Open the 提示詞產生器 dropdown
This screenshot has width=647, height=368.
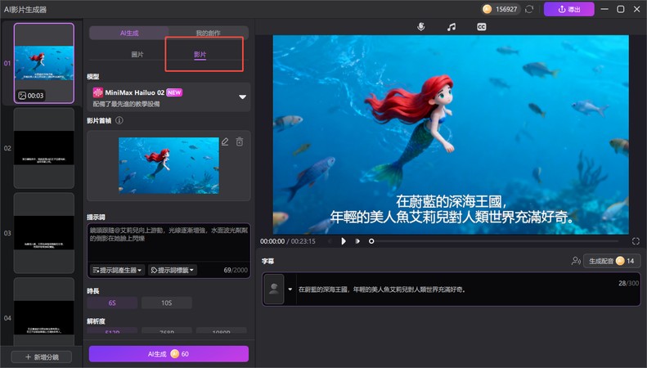117,270
